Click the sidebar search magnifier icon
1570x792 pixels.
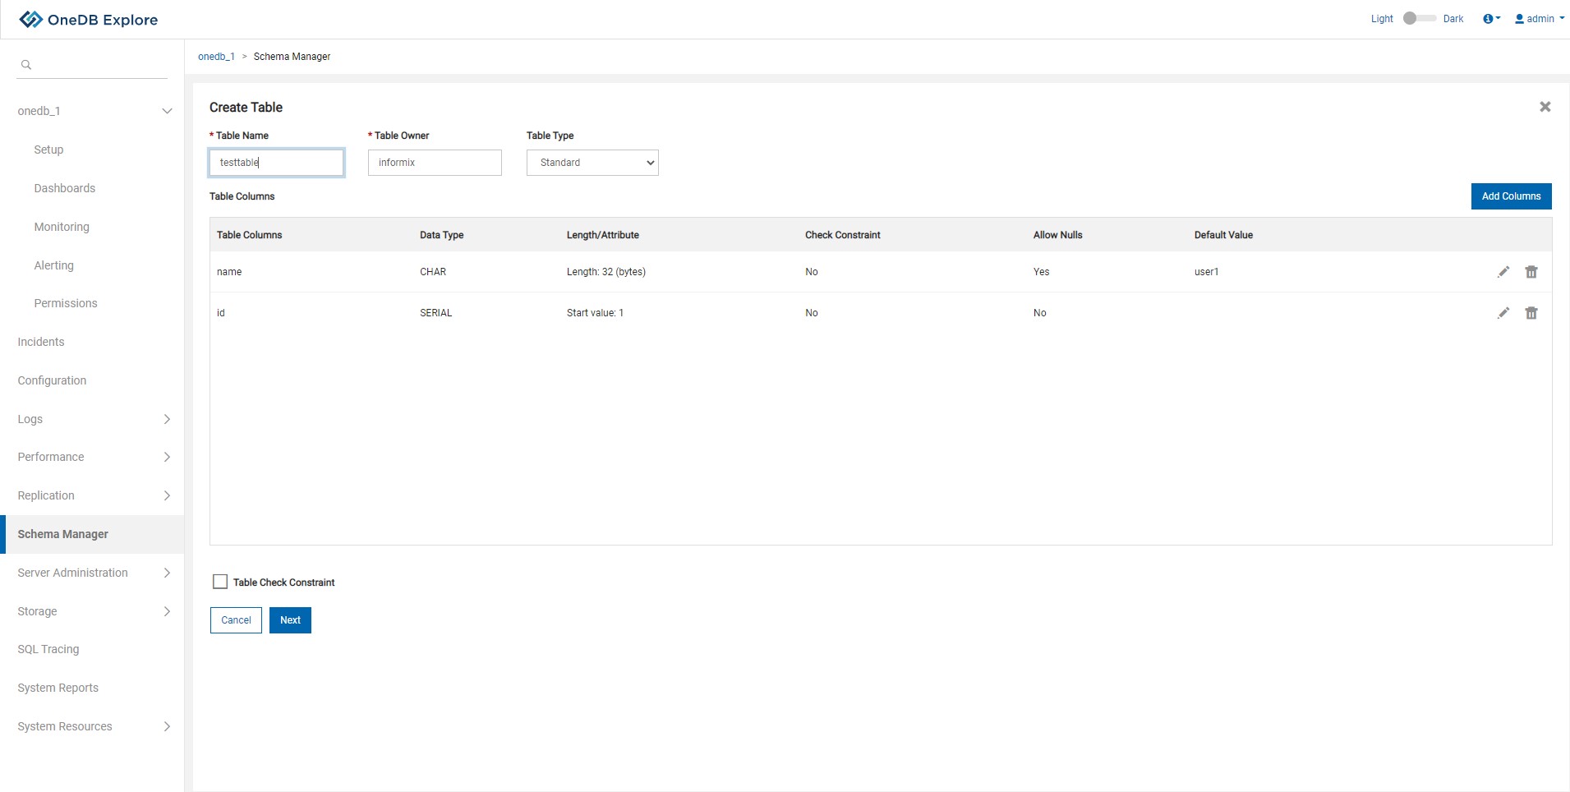[x=26, y=65]
